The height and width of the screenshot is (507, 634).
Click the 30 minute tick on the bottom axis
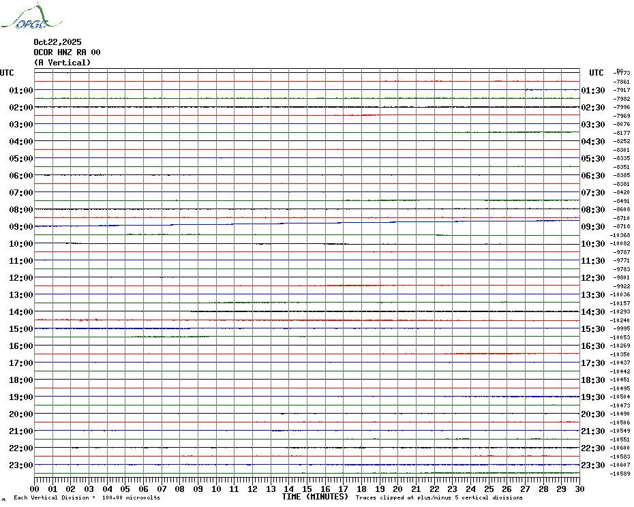coord(579,489)
